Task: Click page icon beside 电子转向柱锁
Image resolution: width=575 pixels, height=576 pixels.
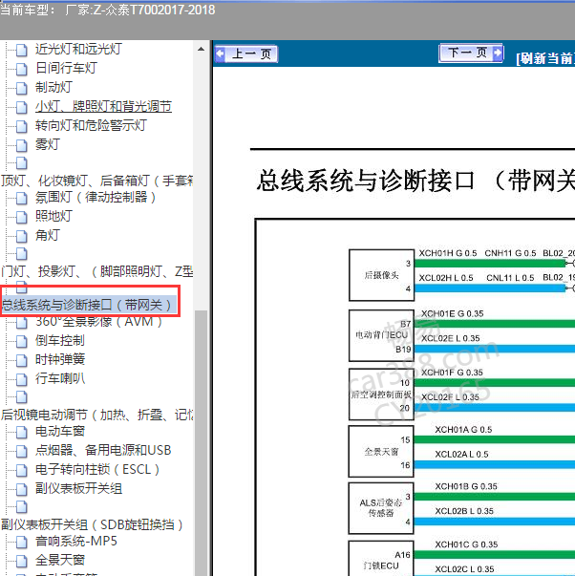Action: [x=22, y=470]
